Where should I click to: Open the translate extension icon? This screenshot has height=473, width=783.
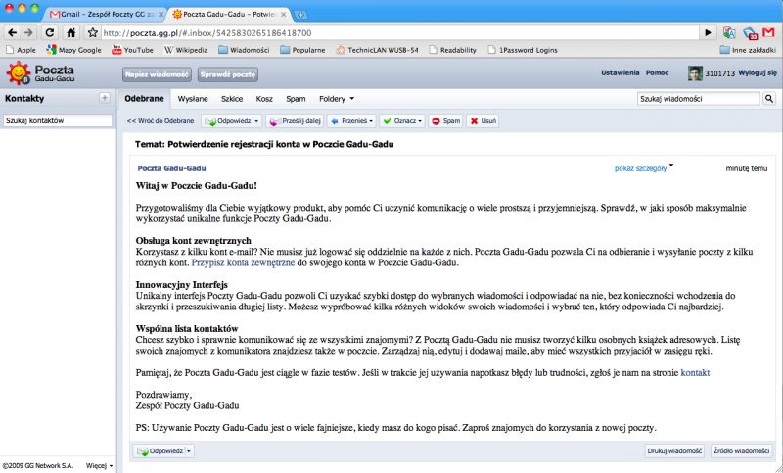pyautogui.click(x=729, y=33)
